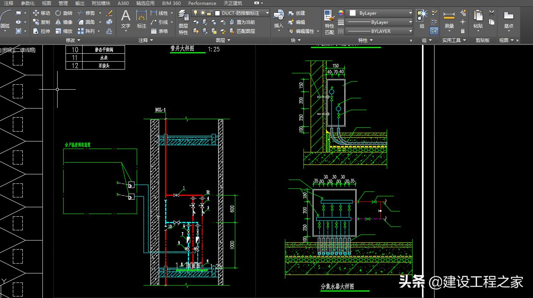Toggle layer freeze sun icon
The height and width of the screenshot is (298, 533).
coord(203,13)
